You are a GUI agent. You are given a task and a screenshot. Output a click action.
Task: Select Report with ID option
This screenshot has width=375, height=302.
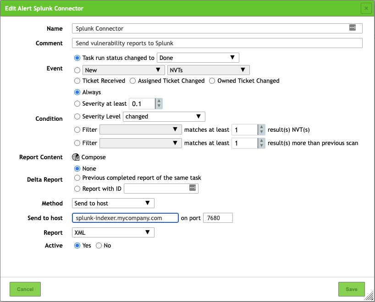[77, 189]
